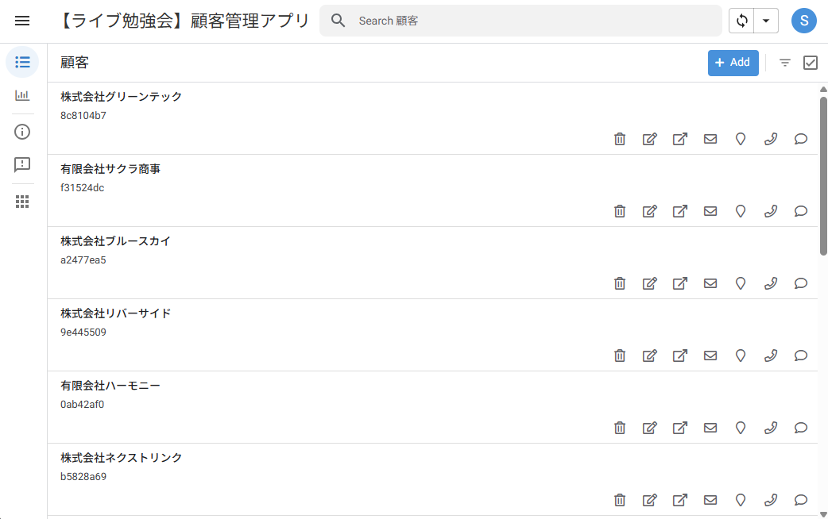Open the feedback icon in sidebar

[x=22, y=164]
